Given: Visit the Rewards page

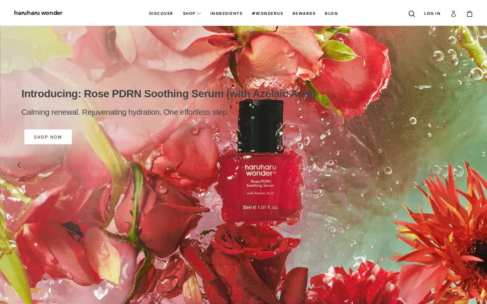Looking at the screenshot, I should click(x=304, y=14).
